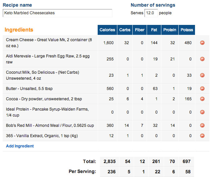Select the Fat column header
The width and height of the screenshot is (210, 177).
point(154,30)
